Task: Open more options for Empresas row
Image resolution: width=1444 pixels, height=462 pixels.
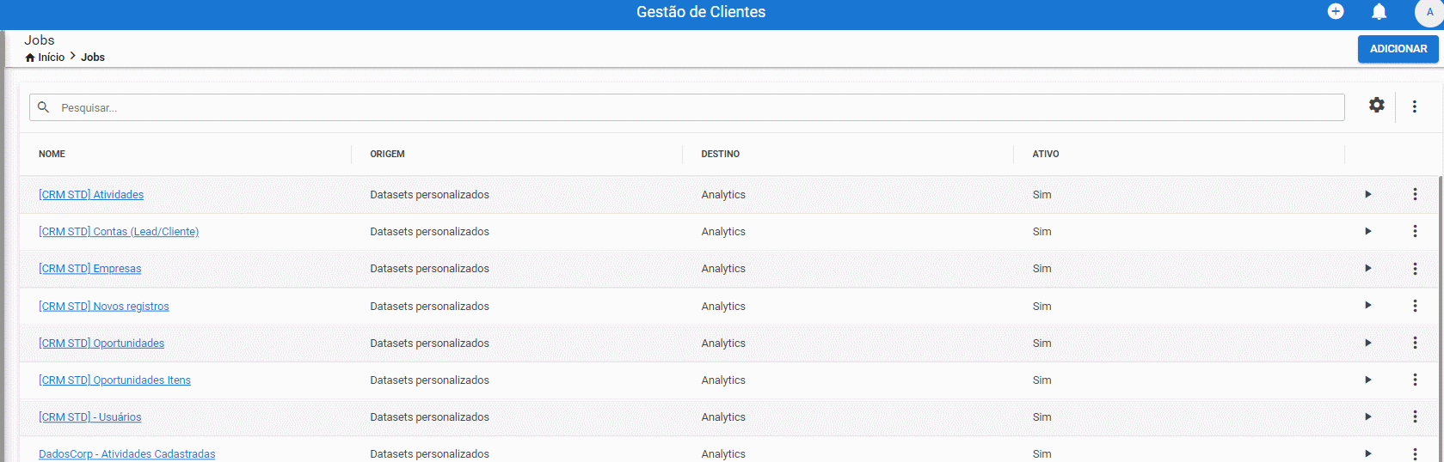Action: point(1415,268)
